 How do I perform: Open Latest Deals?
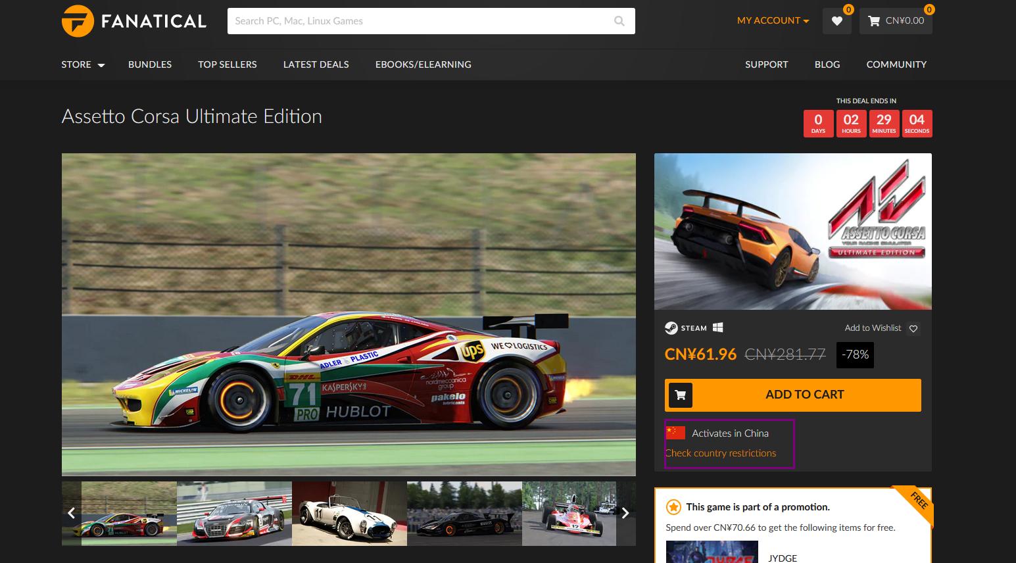316,64
